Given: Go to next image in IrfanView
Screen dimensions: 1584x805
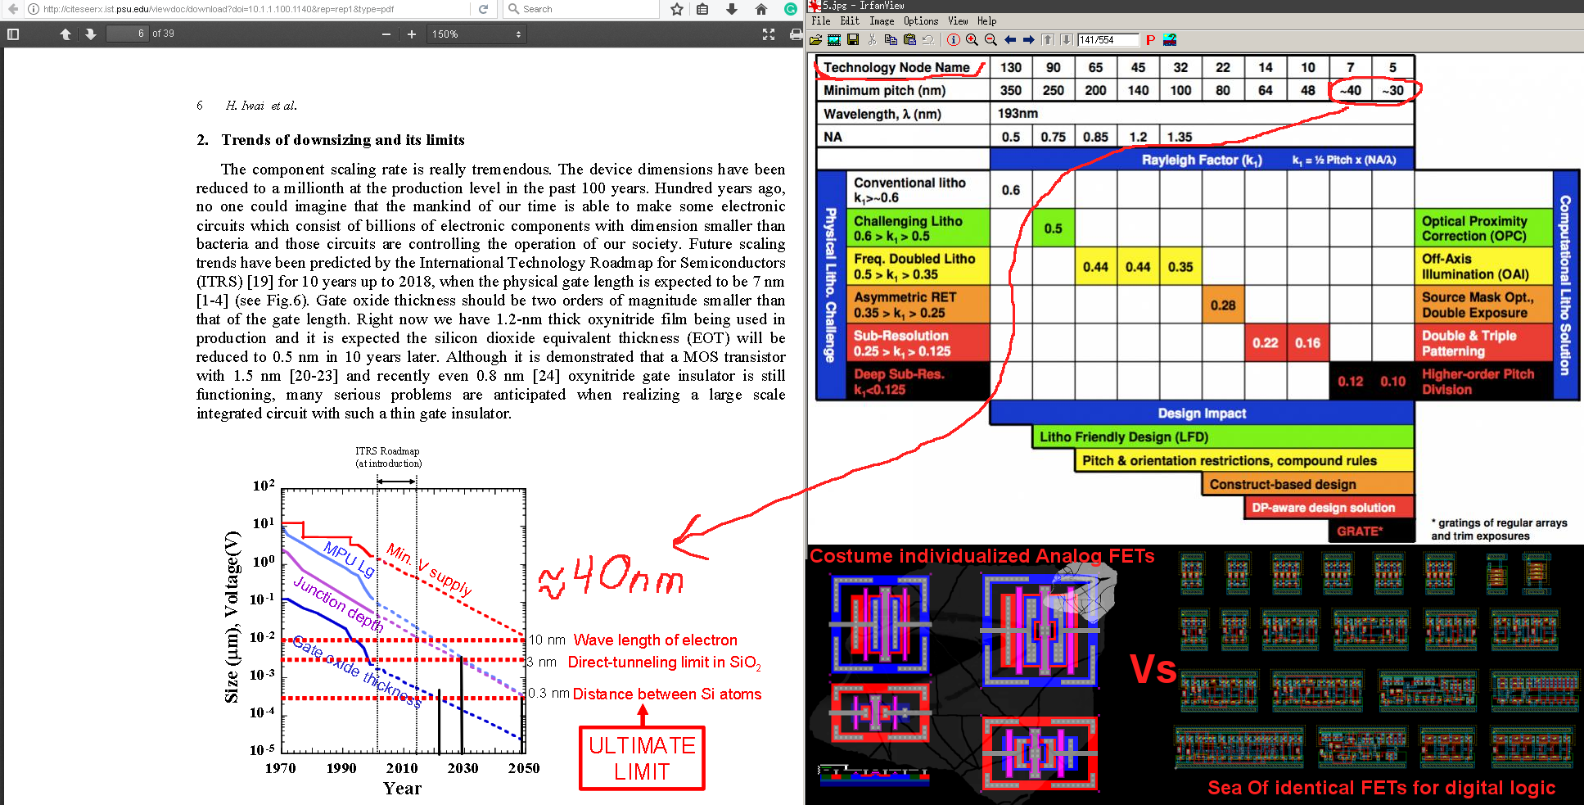Looking at the screenshot, I should (1028, 40).
